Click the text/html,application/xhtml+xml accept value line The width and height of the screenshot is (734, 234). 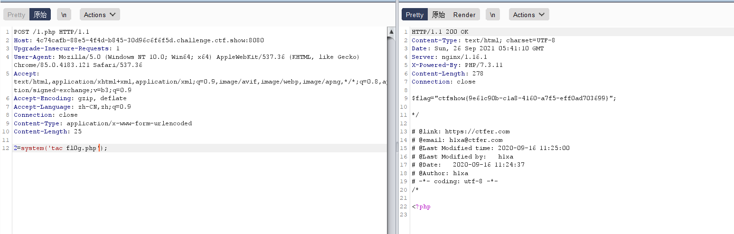click(x=200, y=82)
